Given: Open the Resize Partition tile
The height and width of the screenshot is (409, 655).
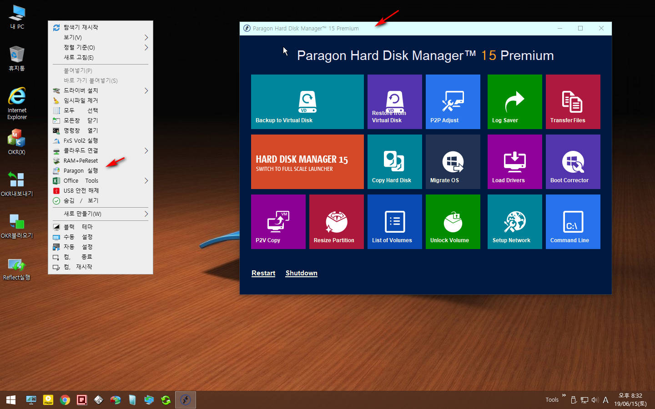Looking at the screenshot, I should pos(337,222).
